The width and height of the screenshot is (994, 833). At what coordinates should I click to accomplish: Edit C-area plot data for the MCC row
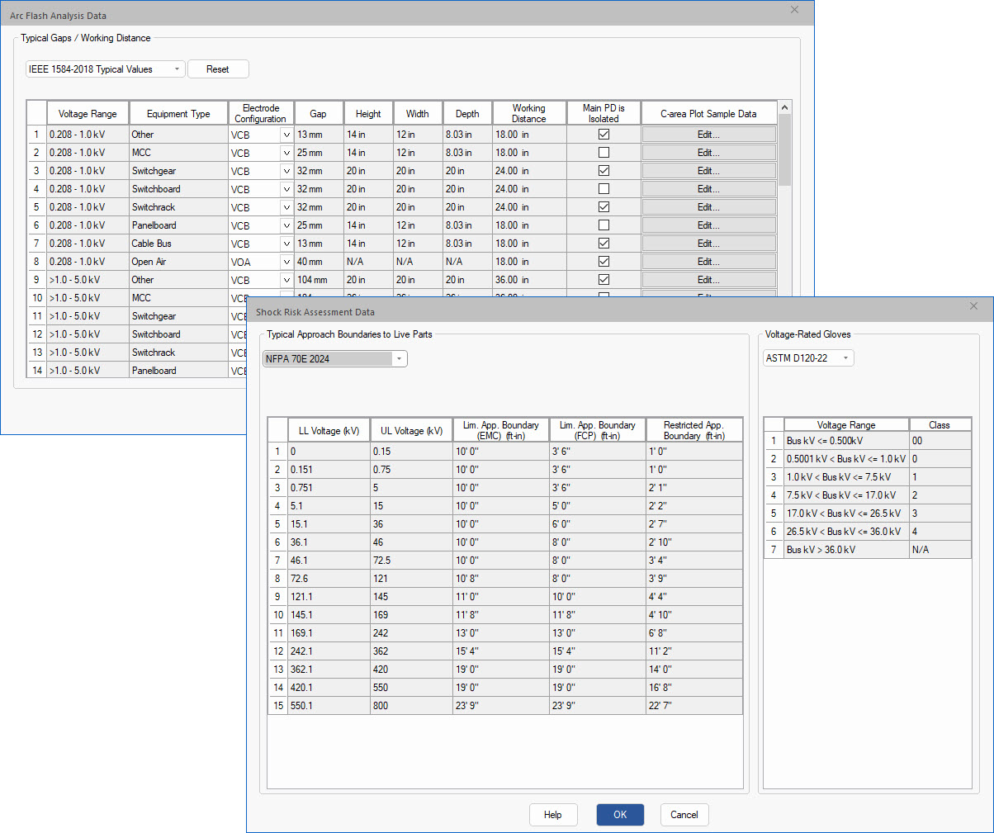pos(708,152)
